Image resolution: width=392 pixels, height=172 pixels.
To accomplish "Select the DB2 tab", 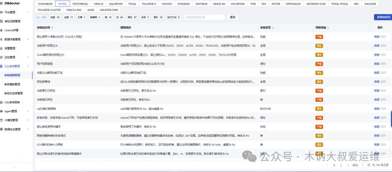I will (x=356, y=4).
